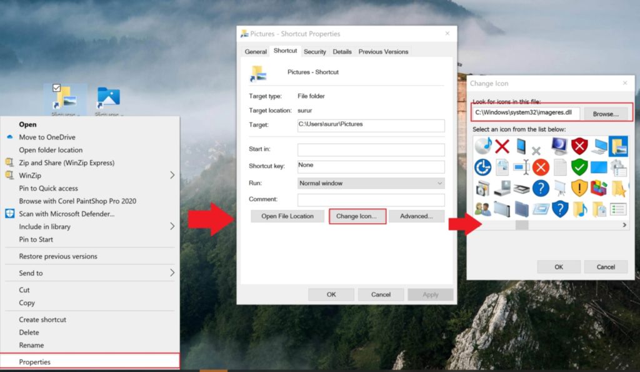Open the Previous Versions tab
640x372 pixels.
[383, 51]
